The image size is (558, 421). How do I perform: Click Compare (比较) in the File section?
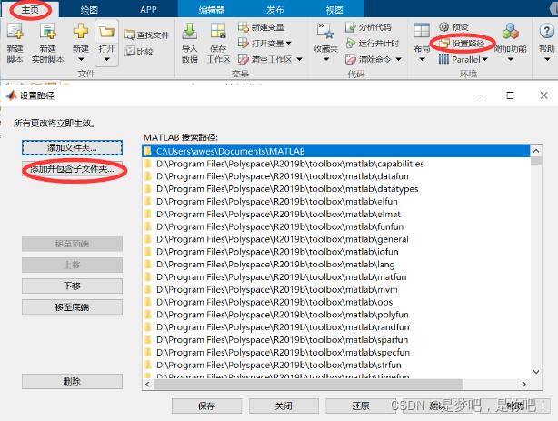point(138,51)
